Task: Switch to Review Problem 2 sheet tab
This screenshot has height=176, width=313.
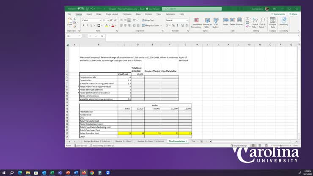Action: pos(124,141)
